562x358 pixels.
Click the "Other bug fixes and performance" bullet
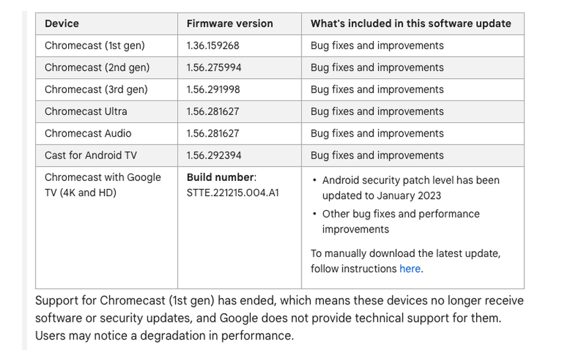tap(401, 221)
